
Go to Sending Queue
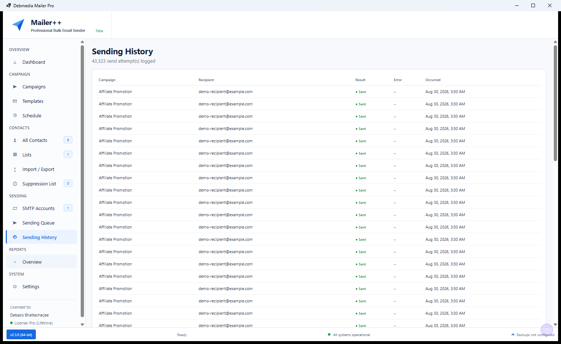click(x=41, y=223)
